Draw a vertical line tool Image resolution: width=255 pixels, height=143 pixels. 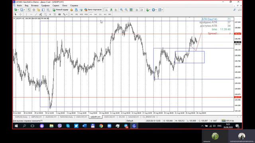coord(27,14)
